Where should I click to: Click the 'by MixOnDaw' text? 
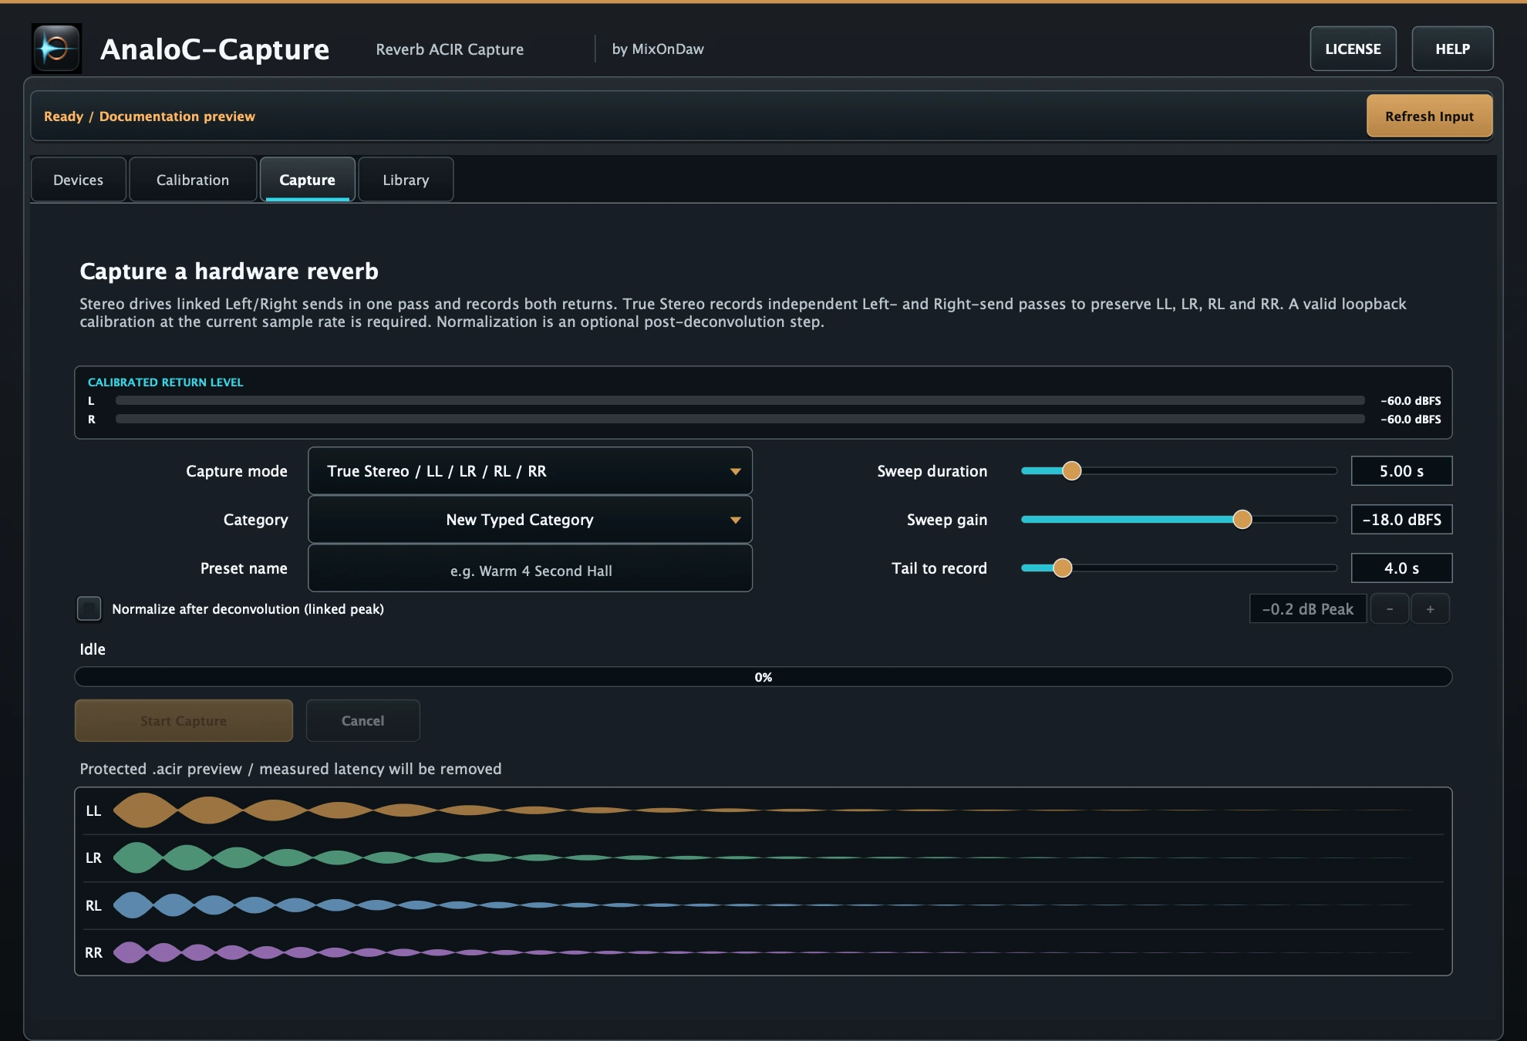tap(658, 49)
